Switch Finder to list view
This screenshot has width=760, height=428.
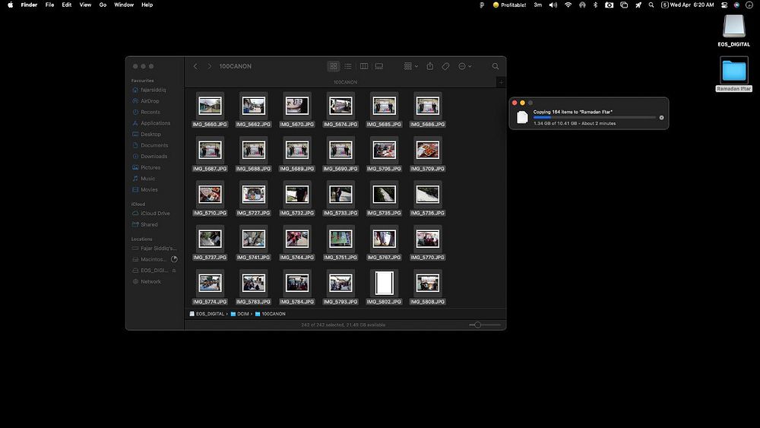point(348,66)
